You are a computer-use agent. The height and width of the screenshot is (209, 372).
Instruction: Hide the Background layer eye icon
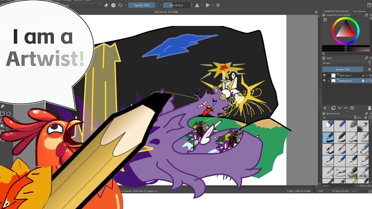(324, 81)
